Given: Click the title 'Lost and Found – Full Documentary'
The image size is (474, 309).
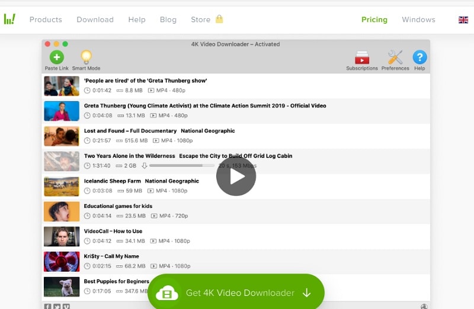Looking at the screenshot, I should coord(130,131).
